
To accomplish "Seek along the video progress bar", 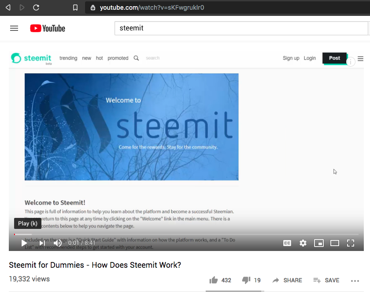I will (x=186, y=234).
